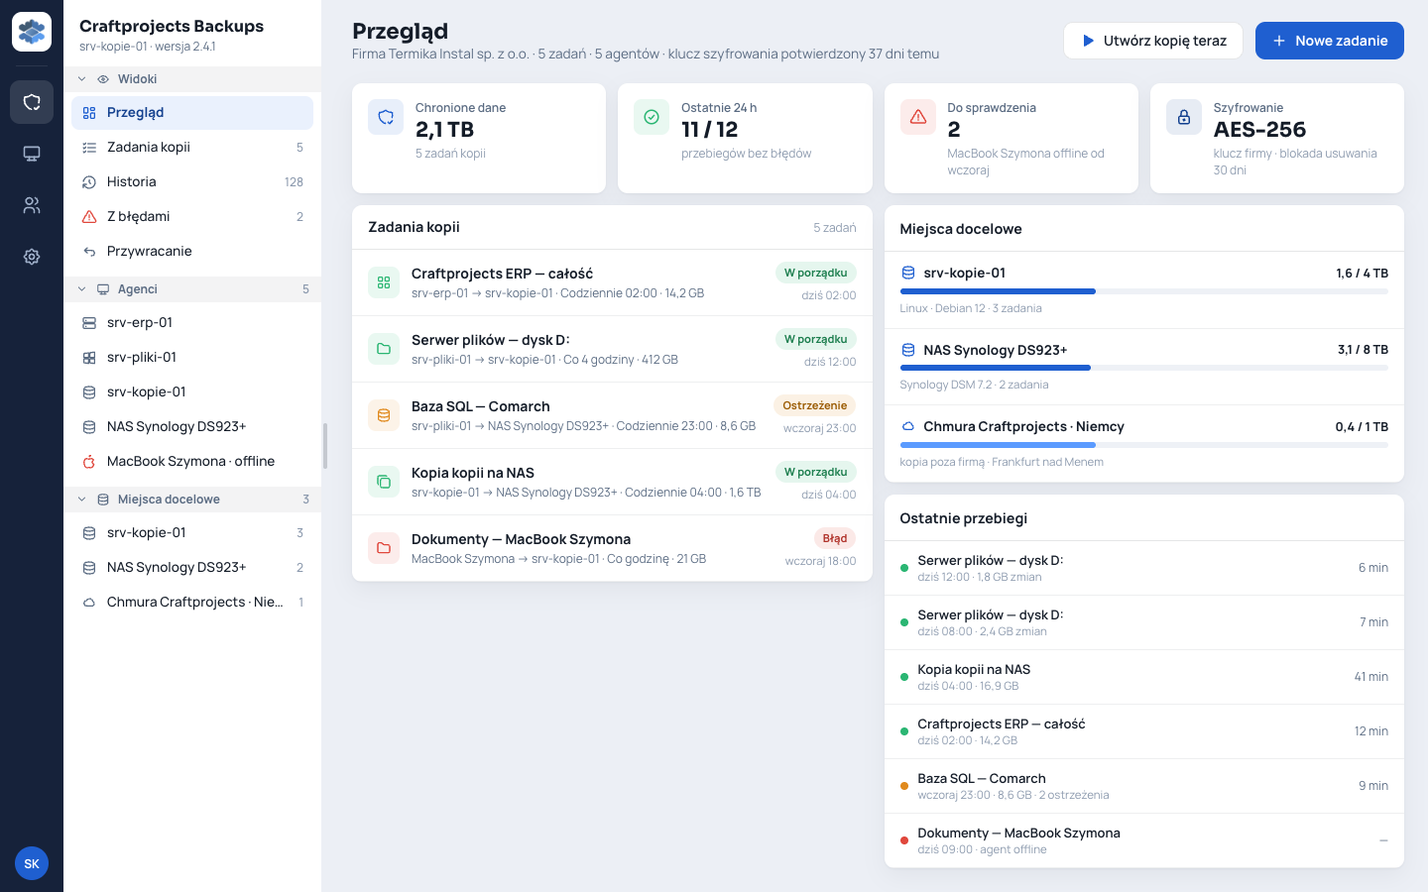Open Zadania kopii view
1428x892 pixels.
tap(192, 148)
